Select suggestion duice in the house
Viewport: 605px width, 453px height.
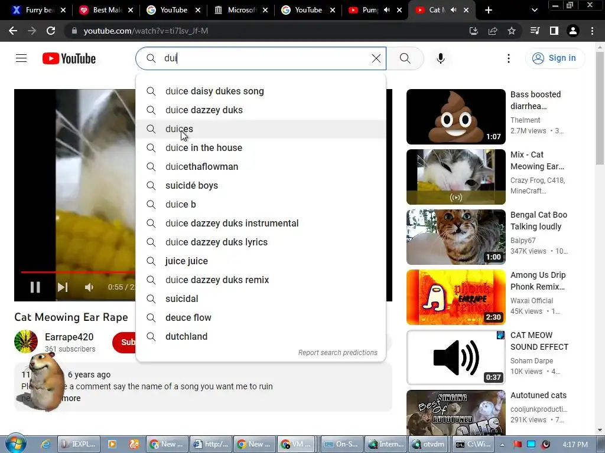261,147
